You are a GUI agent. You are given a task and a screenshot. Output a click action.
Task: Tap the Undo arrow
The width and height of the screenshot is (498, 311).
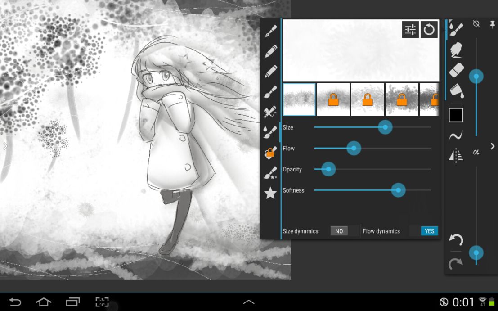pos(456,240)
